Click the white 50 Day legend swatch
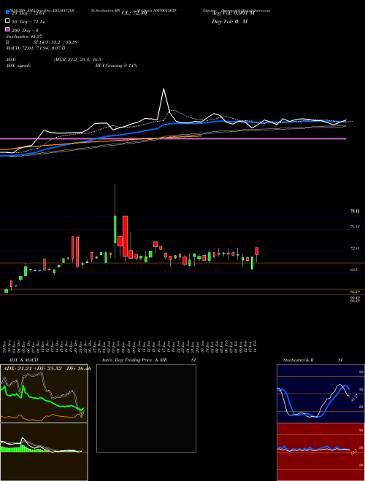365x481 pixels. (x=8, y=21)
